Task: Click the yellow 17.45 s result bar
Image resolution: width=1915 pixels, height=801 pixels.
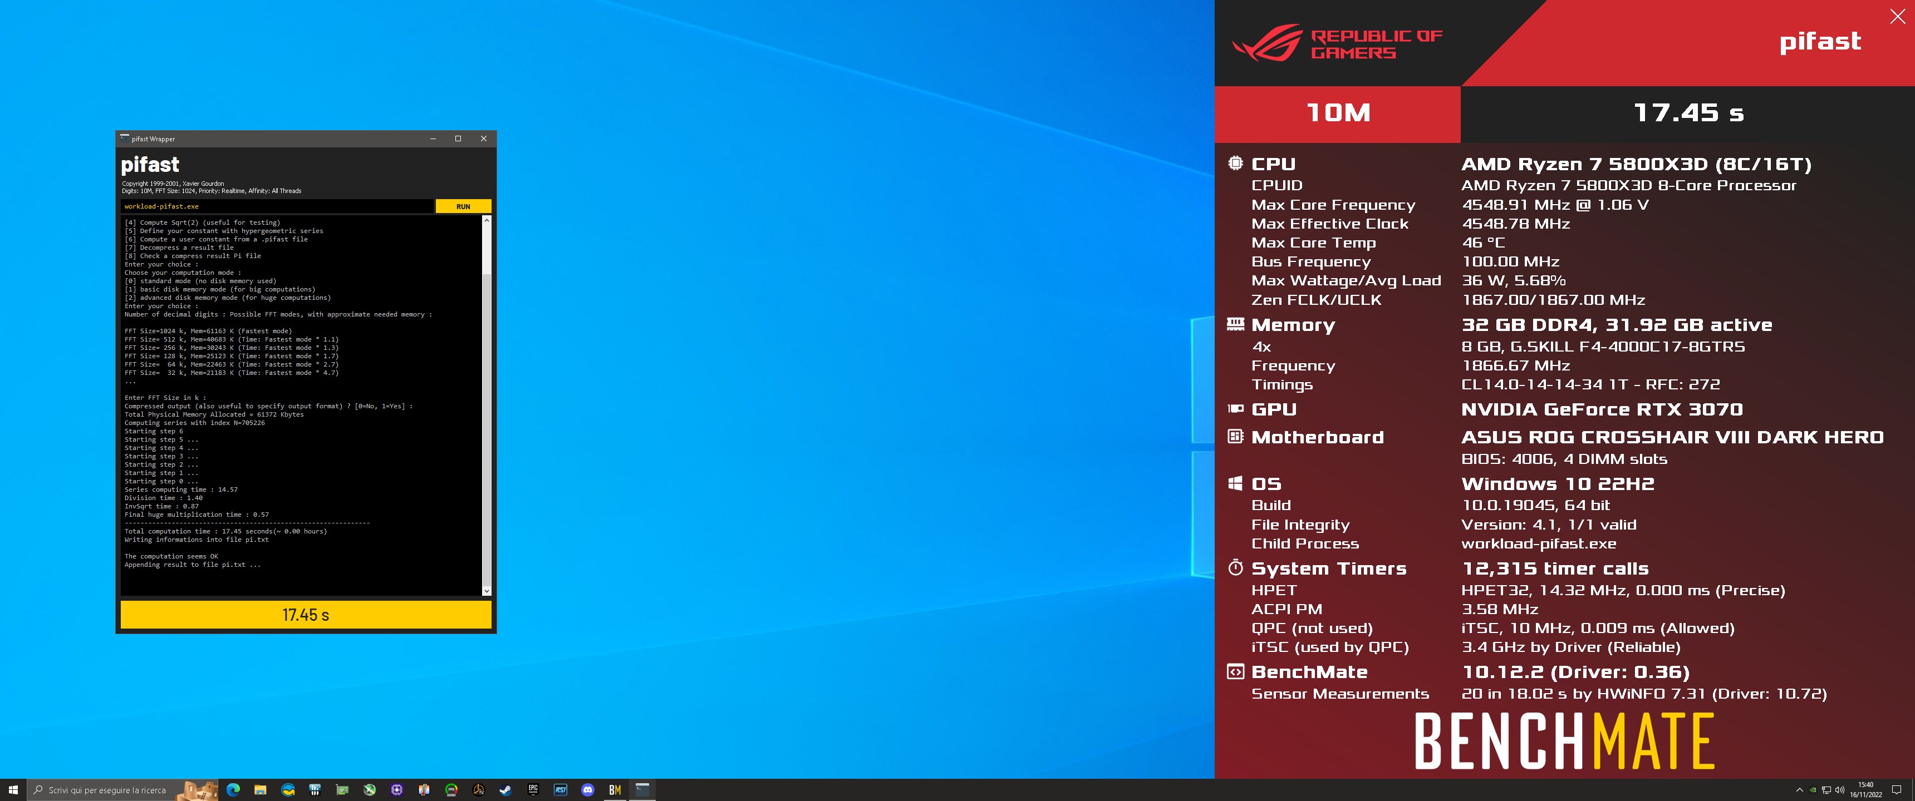Action: 306,615
